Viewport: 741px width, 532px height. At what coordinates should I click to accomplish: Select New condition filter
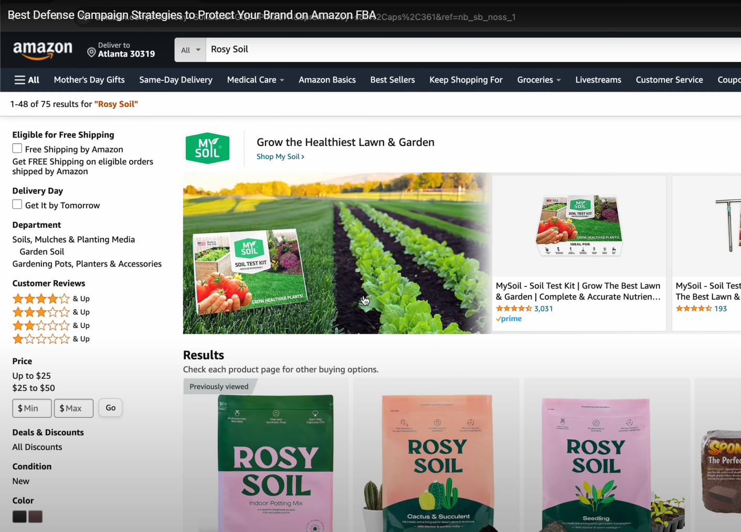pyautogui.click(x=21, y=481)
